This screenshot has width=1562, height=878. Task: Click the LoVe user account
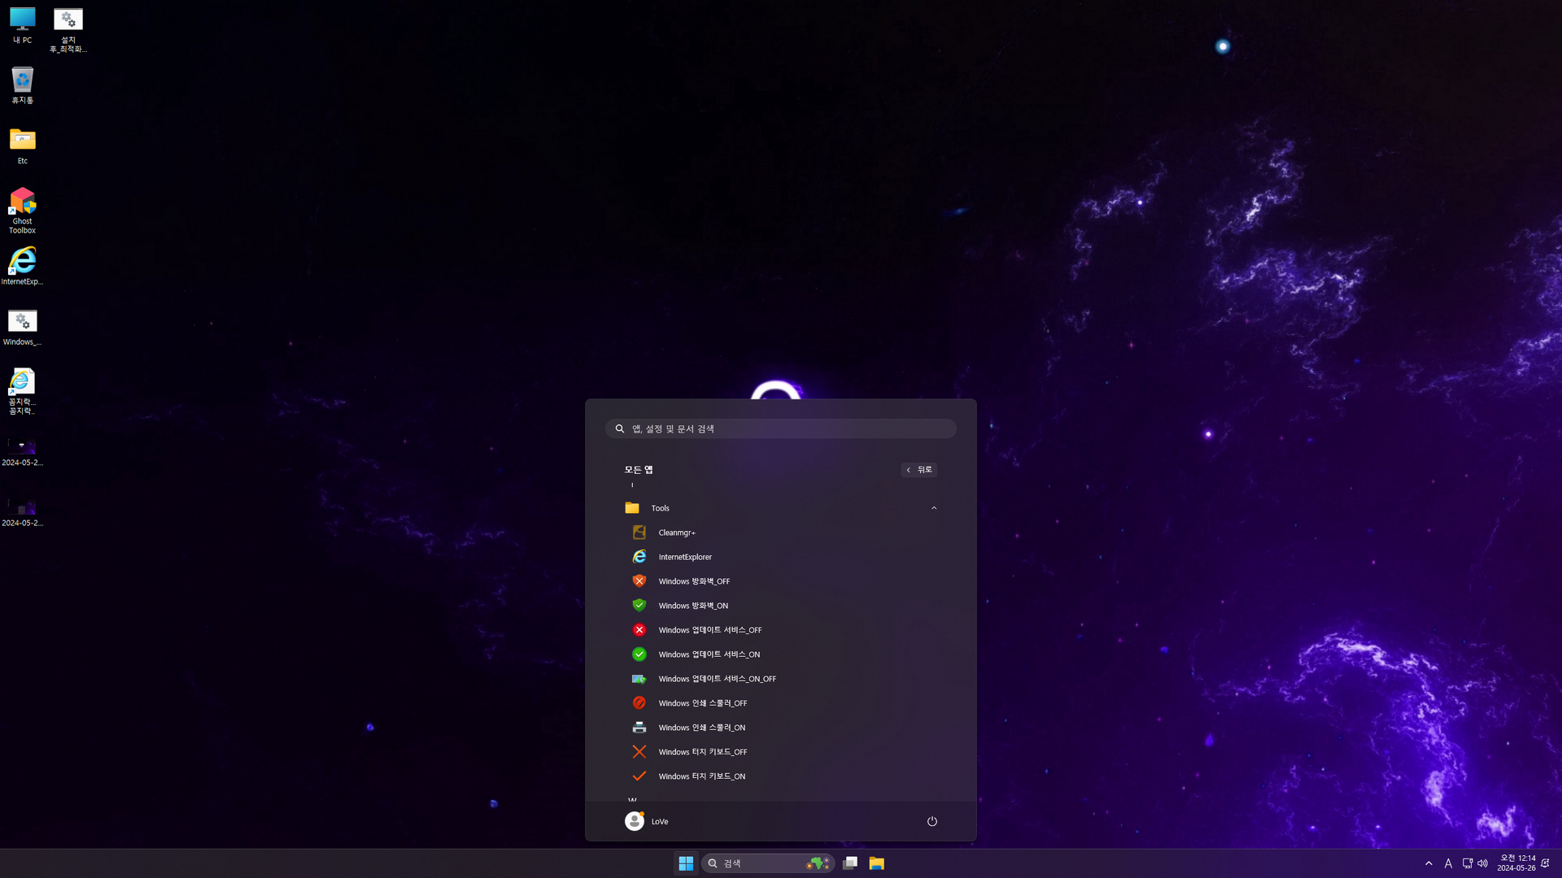(x=647, y=821)
